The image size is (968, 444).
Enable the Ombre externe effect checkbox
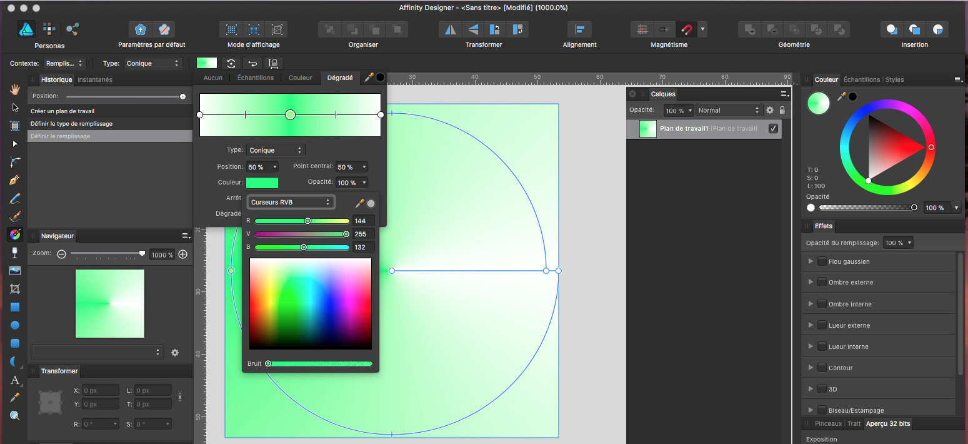pyautogui.click(x=822, y=282)
